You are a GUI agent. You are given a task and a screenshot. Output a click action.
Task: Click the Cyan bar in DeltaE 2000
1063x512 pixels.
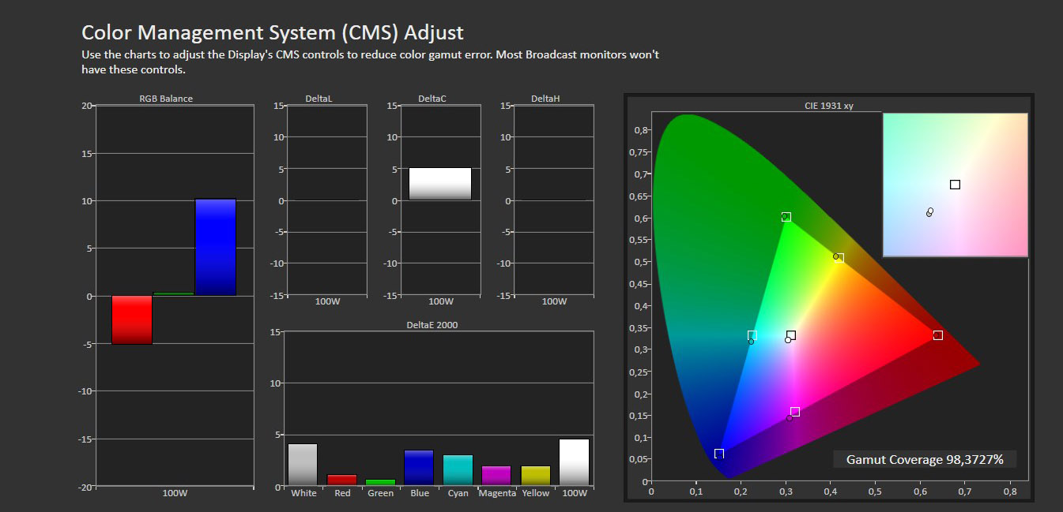(x=458, y=470)
